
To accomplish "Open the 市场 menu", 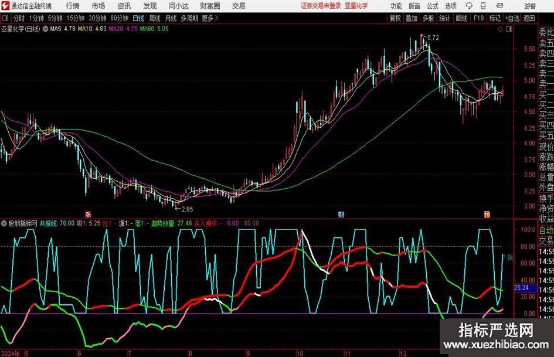I will click(x=98, y=6).
